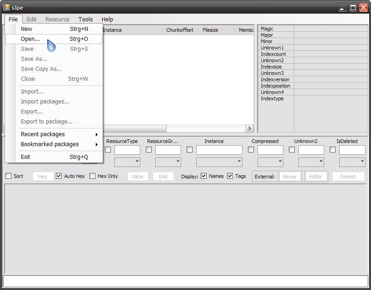Select Close in the File menu
The image size is (371, 290).
tap(54, 79)
